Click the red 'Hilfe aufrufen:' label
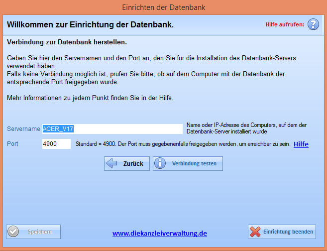Viewport: 327px width, 251px height. (285, 24)
